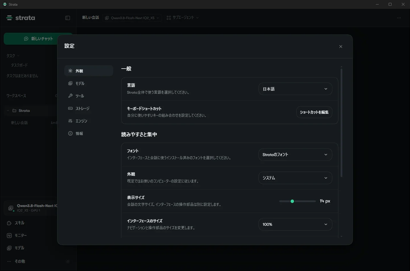Click the 新しい会話 title in the header
Viewport: 410px width, 271px height.
[x=90, y=18]
